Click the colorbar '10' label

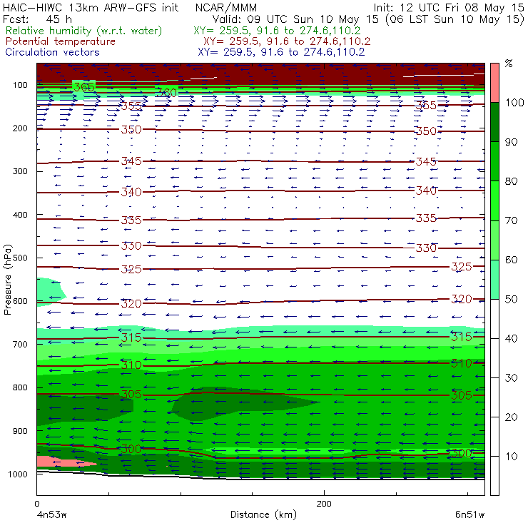point(511,457)
